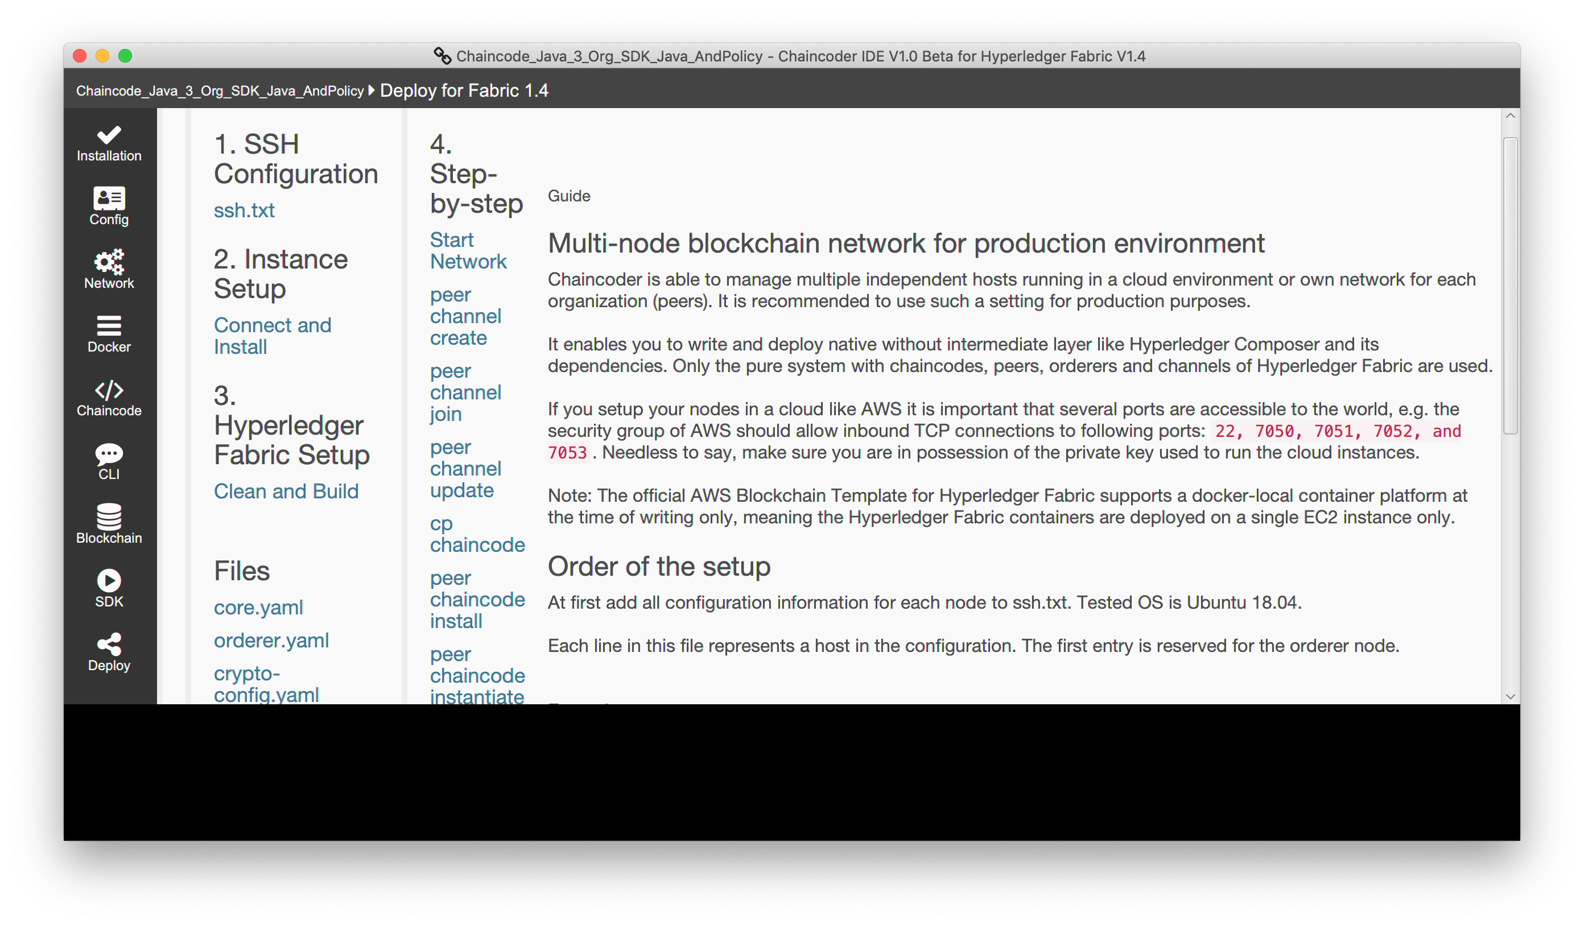Click the scrollbar down arrow
The height and width of the screenshot is (925, 1584).
[x=1510, y=696]
